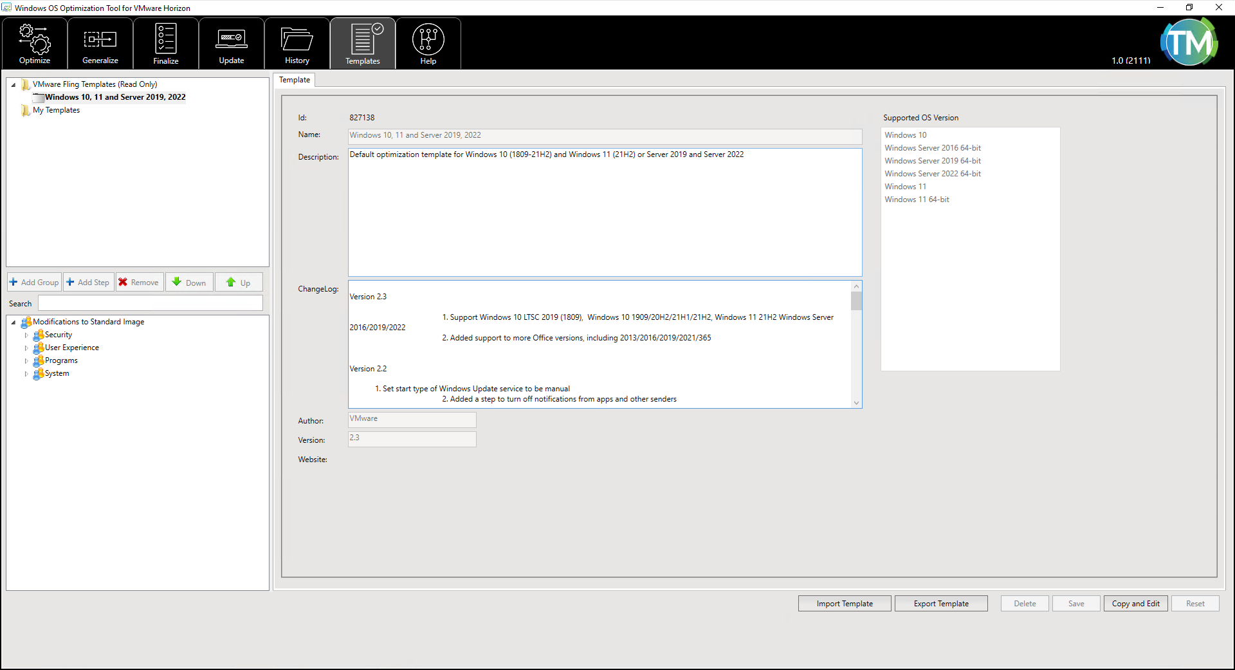Image resolution: width=1235 pixels, height=670 pixels.
Task: Select Windows 10, 11 and Server 2019, 2022 template
Action: pyautogui.click(x=115, y=97)
